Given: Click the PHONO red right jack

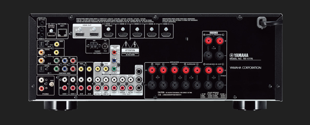Looking at the screenshot, I should coord(41,88).
